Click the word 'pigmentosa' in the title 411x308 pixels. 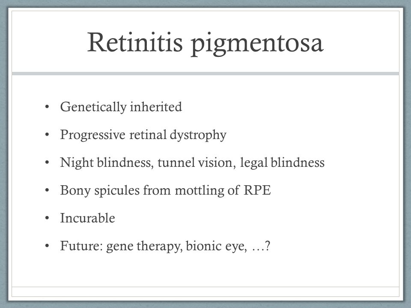pos(256,44)
